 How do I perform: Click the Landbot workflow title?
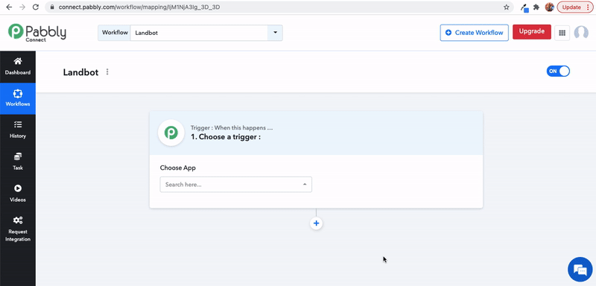[80, 72]
